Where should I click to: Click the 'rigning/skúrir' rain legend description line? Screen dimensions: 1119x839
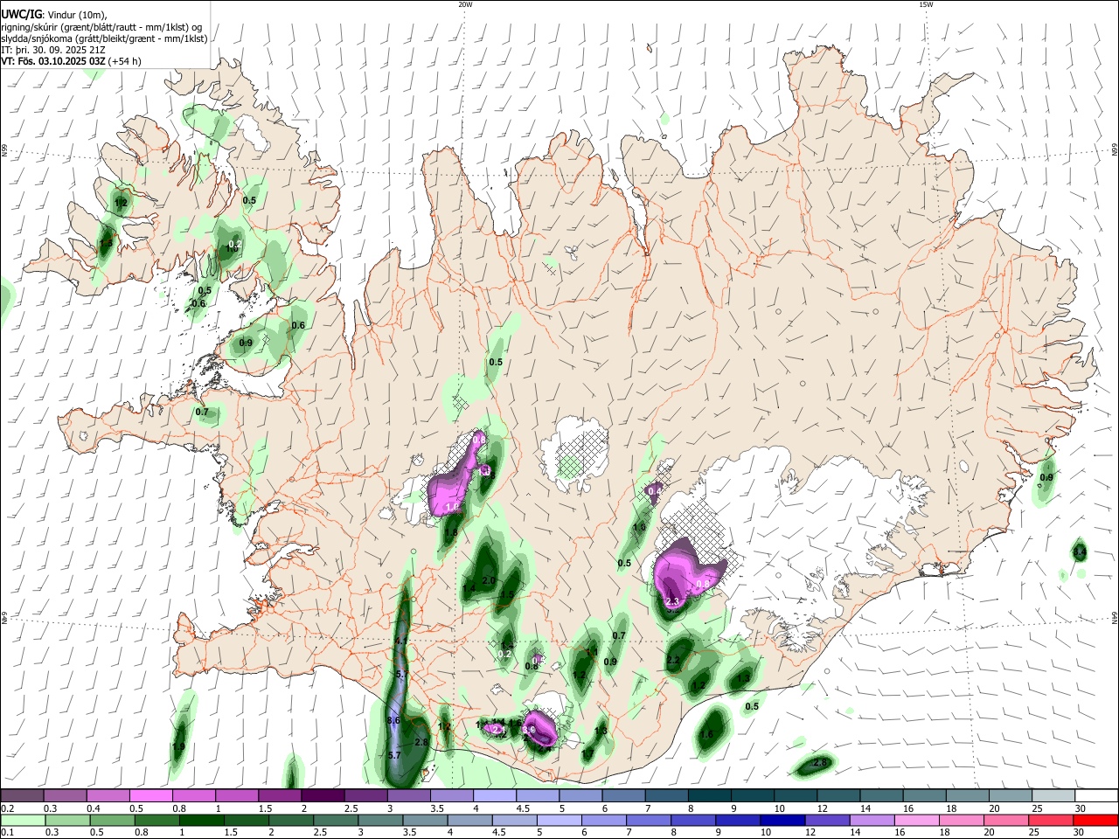102,26
